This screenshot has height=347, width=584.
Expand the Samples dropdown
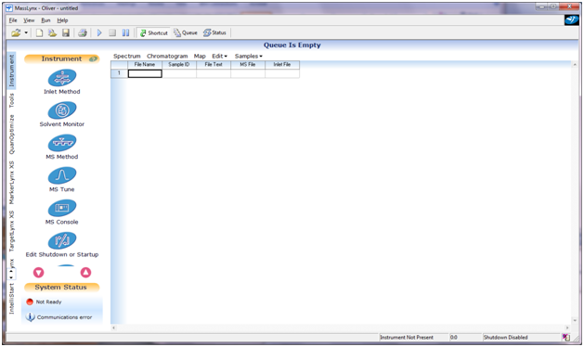coord(249,56)
